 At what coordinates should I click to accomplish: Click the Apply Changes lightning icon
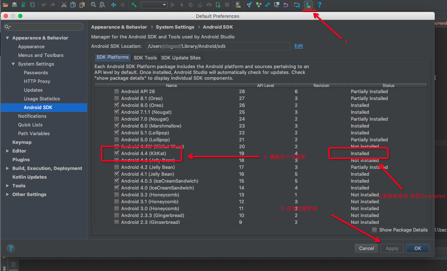(182, 5)
